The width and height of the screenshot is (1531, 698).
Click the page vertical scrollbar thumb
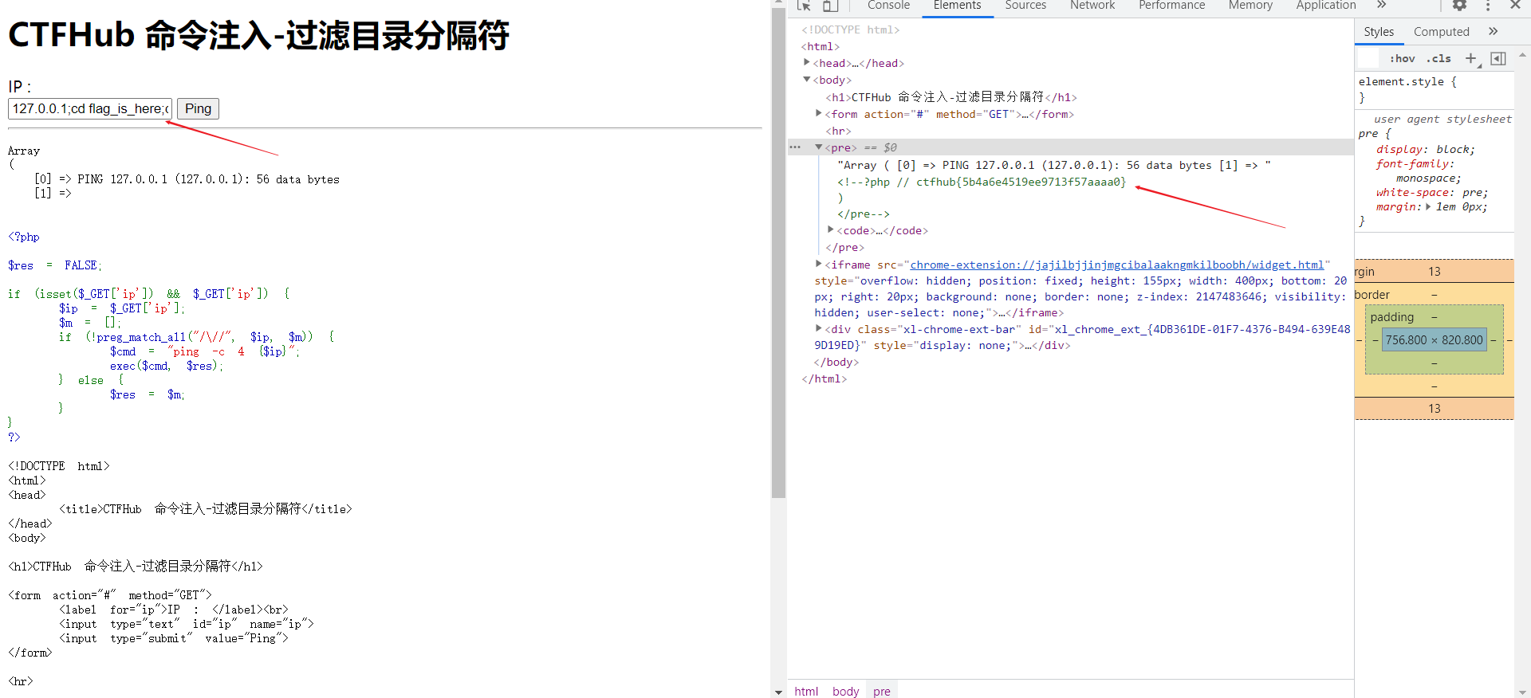click(778, 253)
